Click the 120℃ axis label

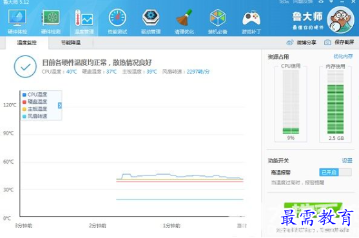10,105
